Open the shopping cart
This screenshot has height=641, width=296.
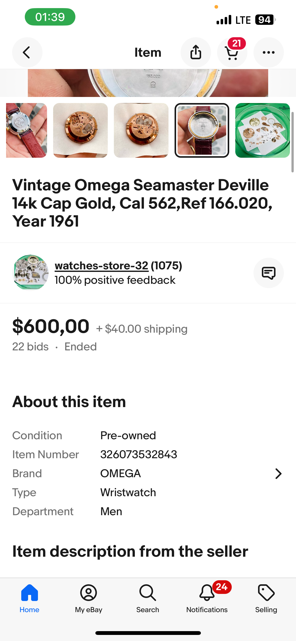point(232,53)
